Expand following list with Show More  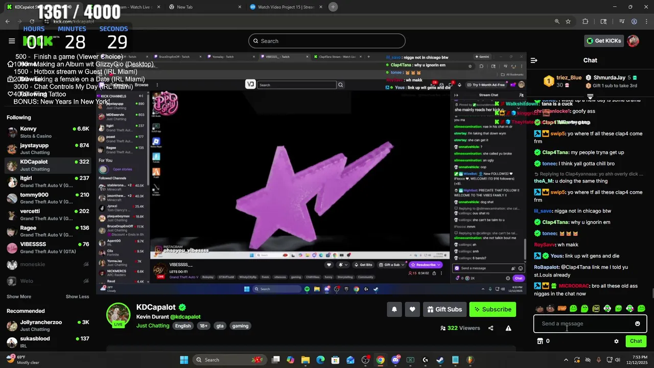click(19, 296)
